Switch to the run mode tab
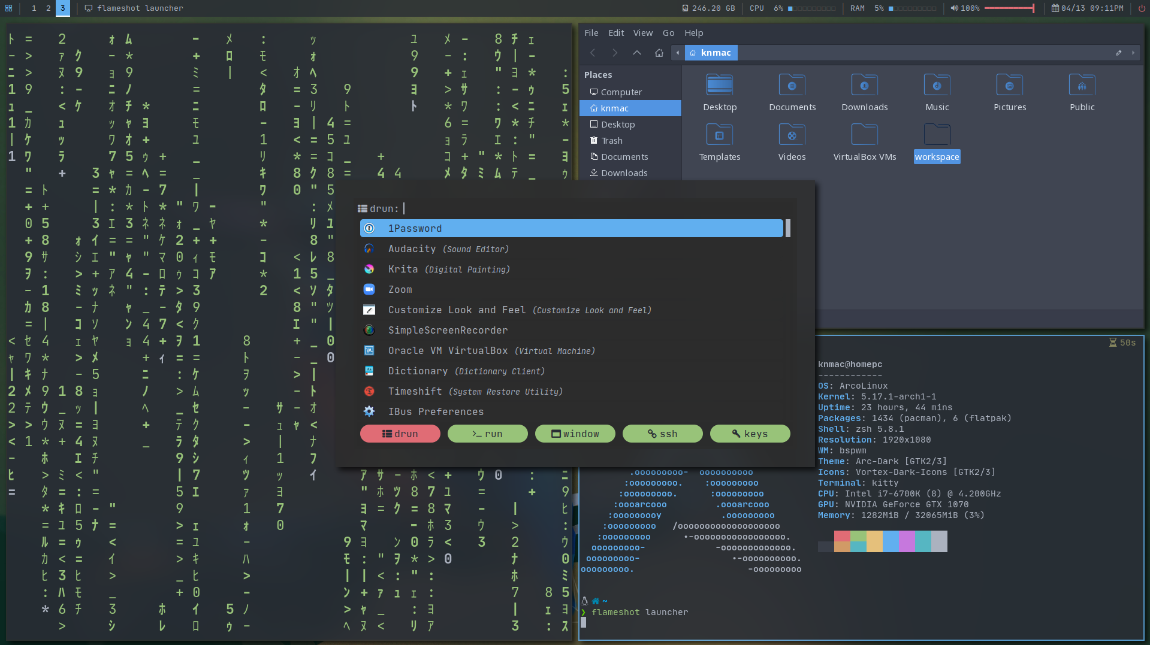 (488, 434)
